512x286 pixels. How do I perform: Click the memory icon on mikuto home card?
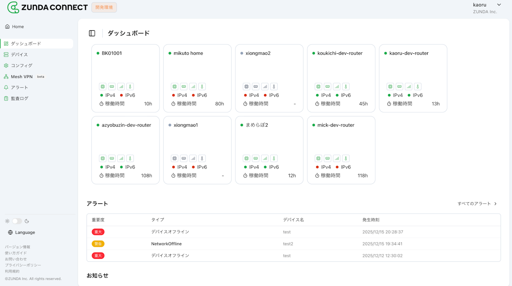click(x=183, y=87)
